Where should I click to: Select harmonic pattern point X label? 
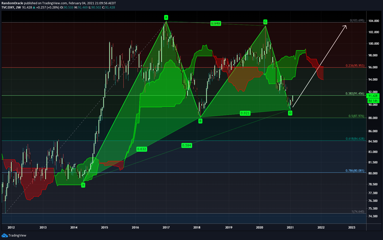83,185
